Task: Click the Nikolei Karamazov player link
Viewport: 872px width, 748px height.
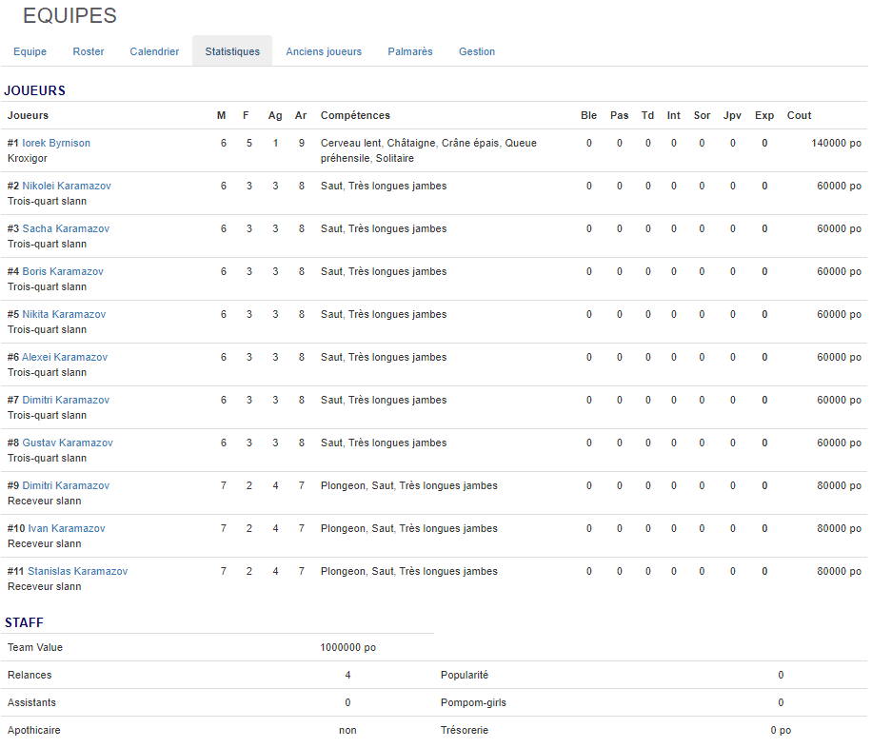Action: (67, 186)
